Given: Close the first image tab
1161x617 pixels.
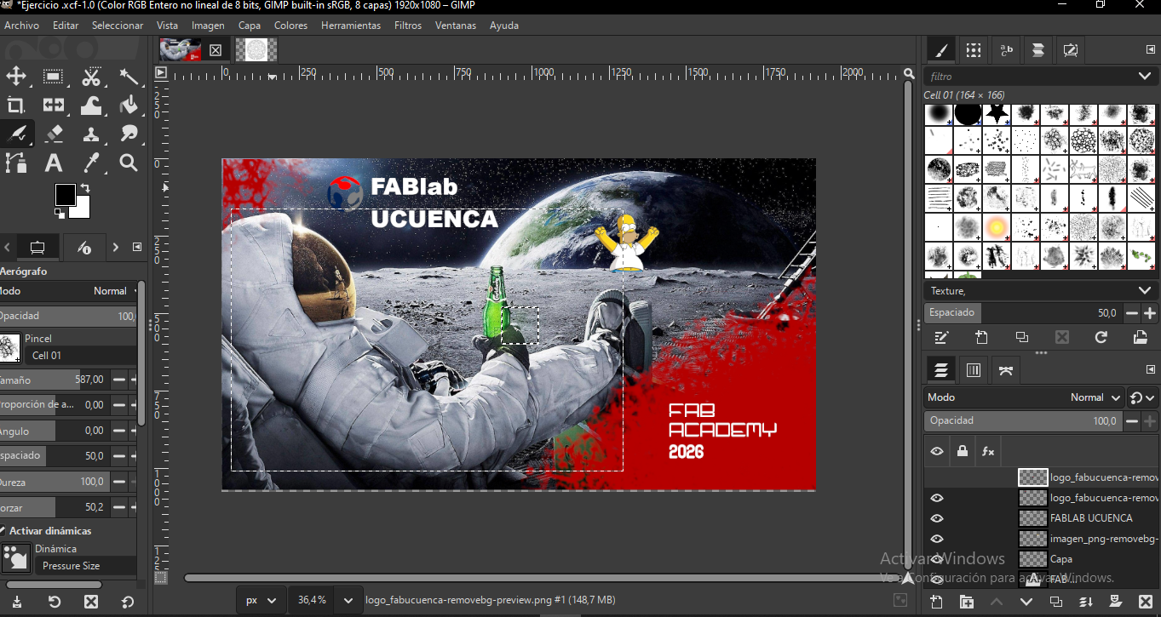Looking at the screenshot, I should 216,50.
